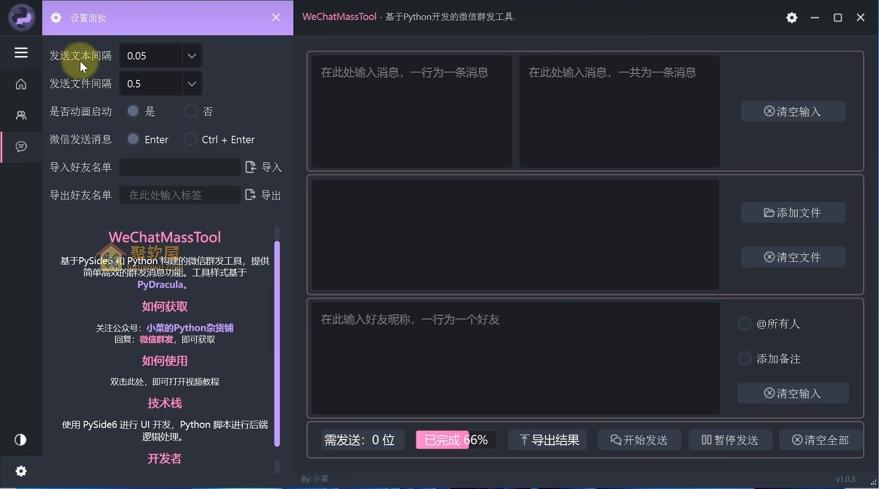Select the Home icon in the sidebar
Viewport: 879px width, 489px height.
click(21, 84)
